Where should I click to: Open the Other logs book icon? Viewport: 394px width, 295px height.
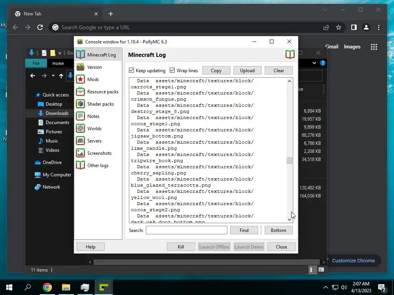tap(80, 165)
